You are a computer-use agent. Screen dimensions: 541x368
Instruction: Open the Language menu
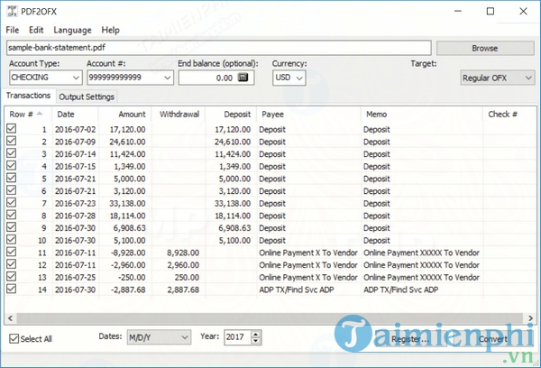point(74,30)
